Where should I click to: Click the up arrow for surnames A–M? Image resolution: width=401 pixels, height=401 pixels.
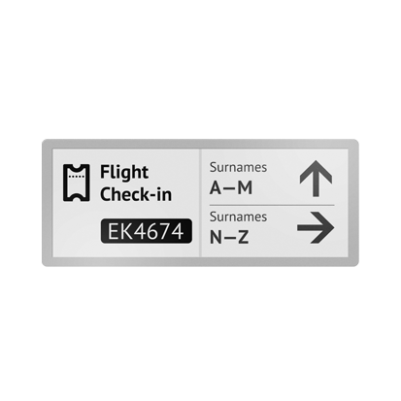(x=316, y=179)
